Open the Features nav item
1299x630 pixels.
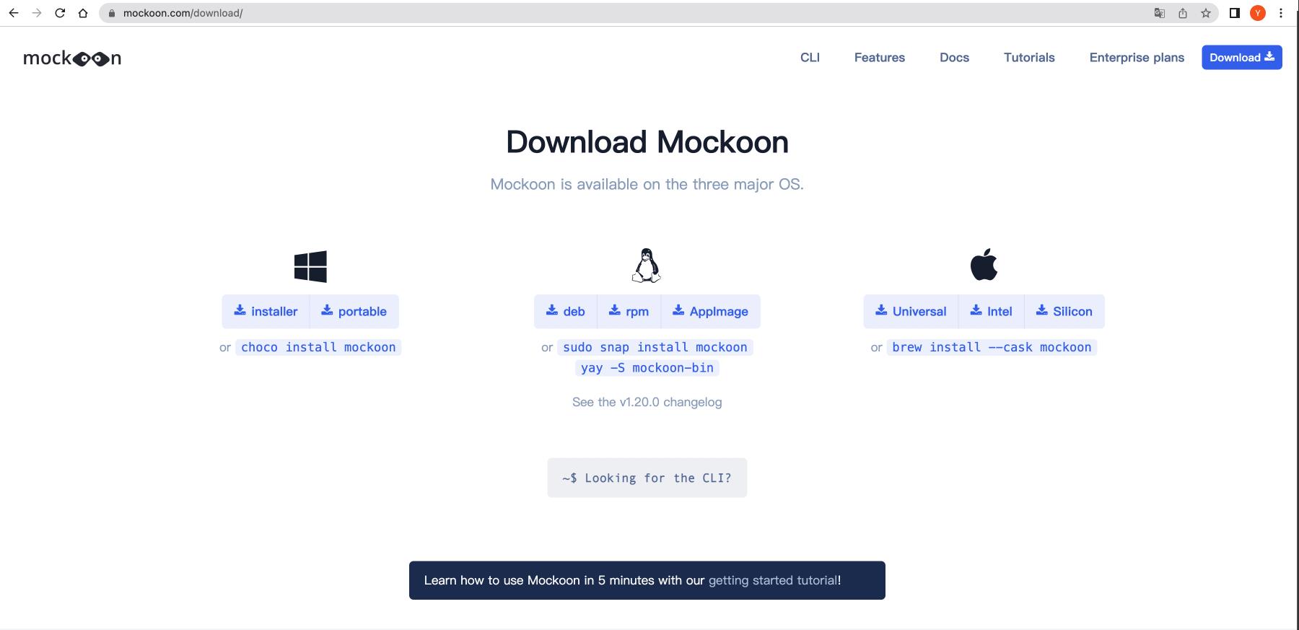(x=879, y=58)
